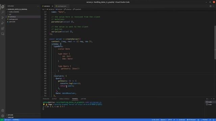Maximize the terminal panel with the caret icon

[212, 99]
